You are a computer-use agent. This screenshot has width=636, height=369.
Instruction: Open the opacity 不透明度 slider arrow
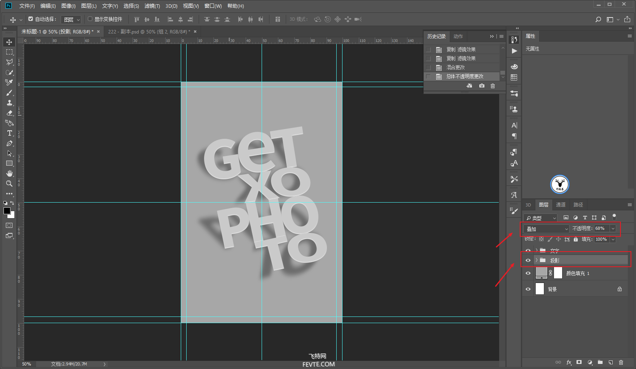click(613, 229)
